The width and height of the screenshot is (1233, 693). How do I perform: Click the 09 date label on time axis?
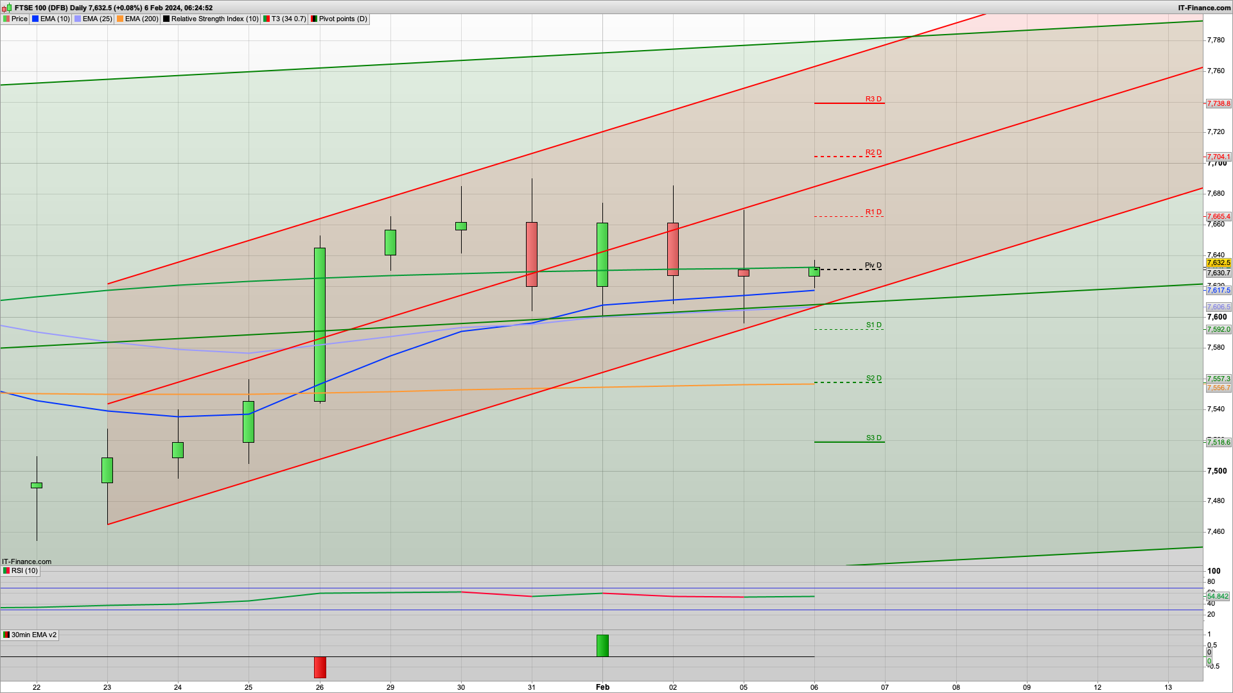click(1027, 687)
